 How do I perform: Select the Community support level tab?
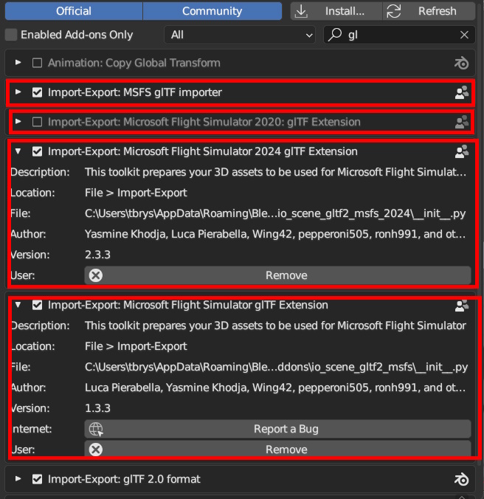(x=212, y=11)
